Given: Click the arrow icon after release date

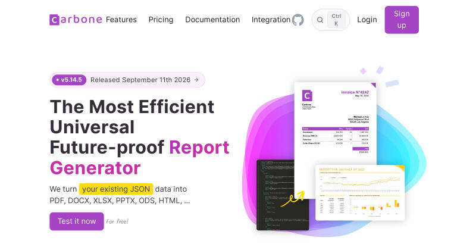Looking at the screenshot, I should tap(196, 80).
